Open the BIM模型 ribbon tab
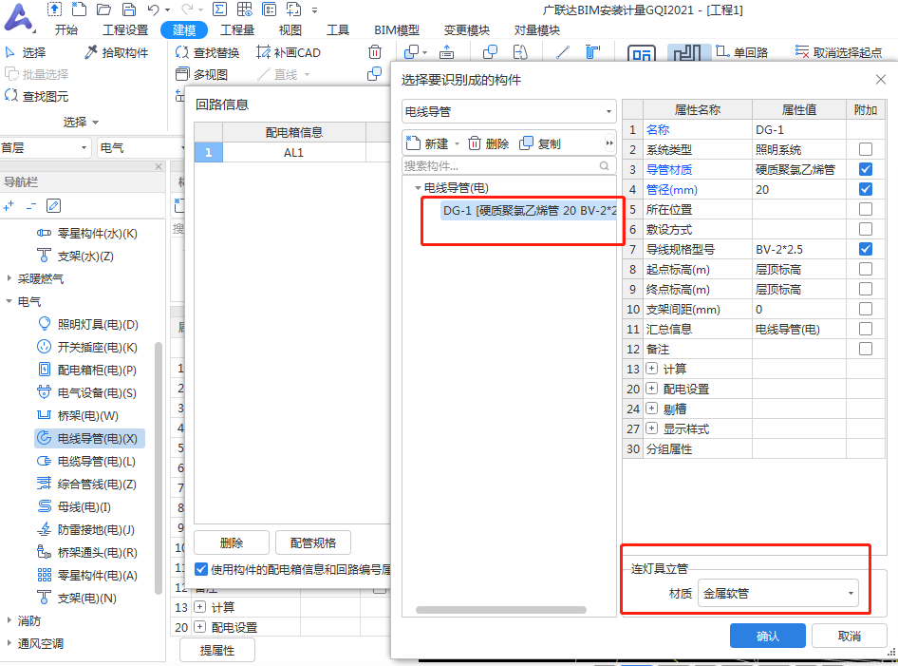The height and width of the screenshot is (666, 898). 396,29
